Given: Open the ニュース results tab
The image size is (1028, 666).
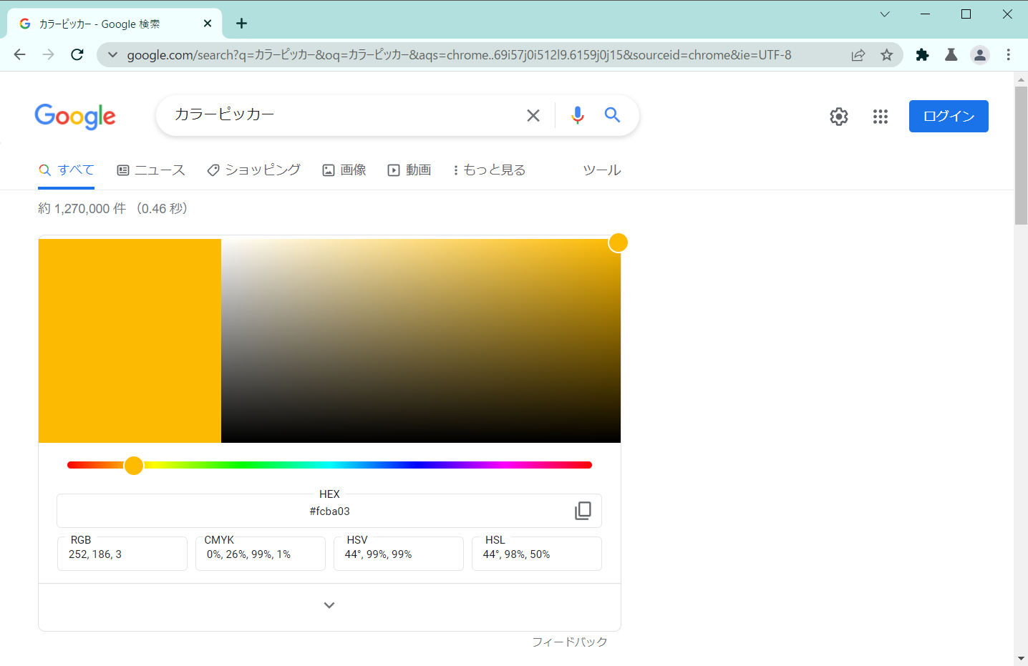Looking at the screenshot, I should [x=151, y=170].
